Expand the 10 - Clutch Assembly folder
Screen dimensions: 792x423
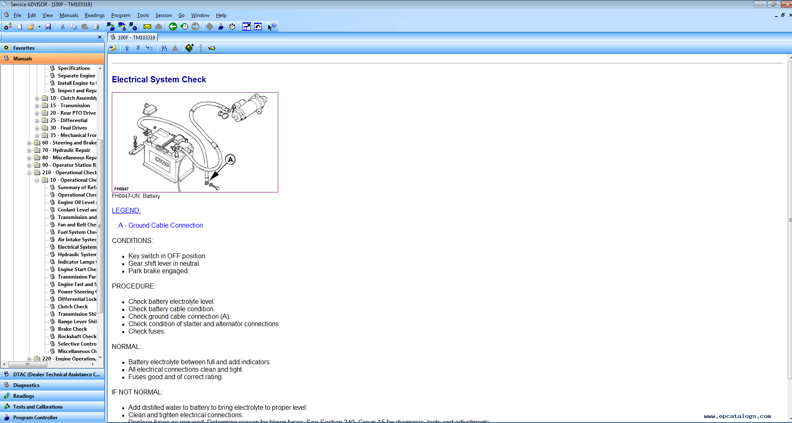pos(37,99)
